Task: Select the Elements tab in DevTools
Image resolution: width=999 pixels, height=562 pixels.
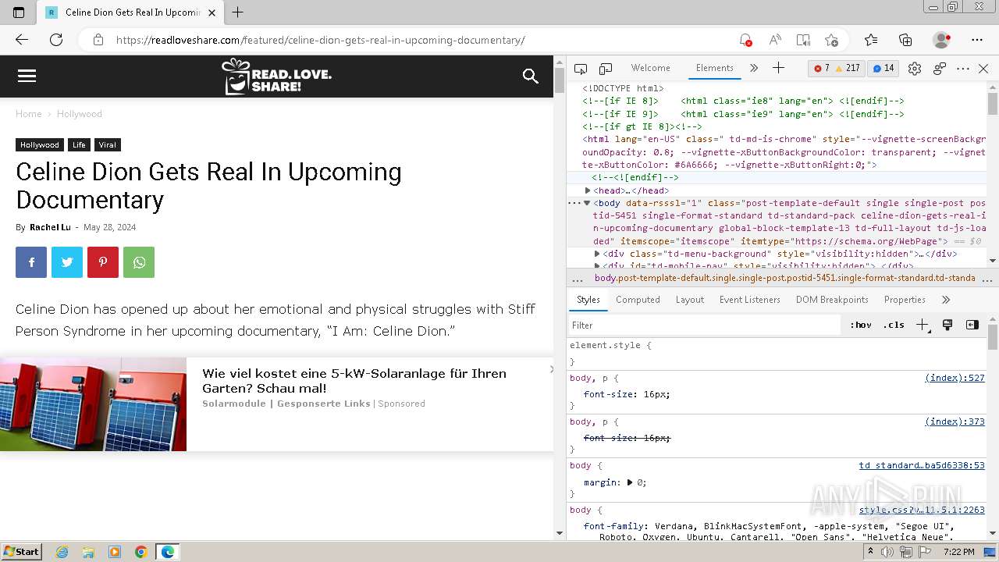Action: point(715,68)
